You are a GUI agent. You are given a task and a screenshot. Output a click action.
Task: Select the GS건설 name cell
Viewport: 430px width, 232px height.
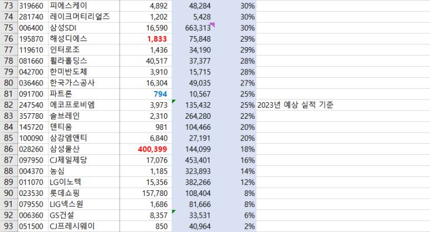84,215
